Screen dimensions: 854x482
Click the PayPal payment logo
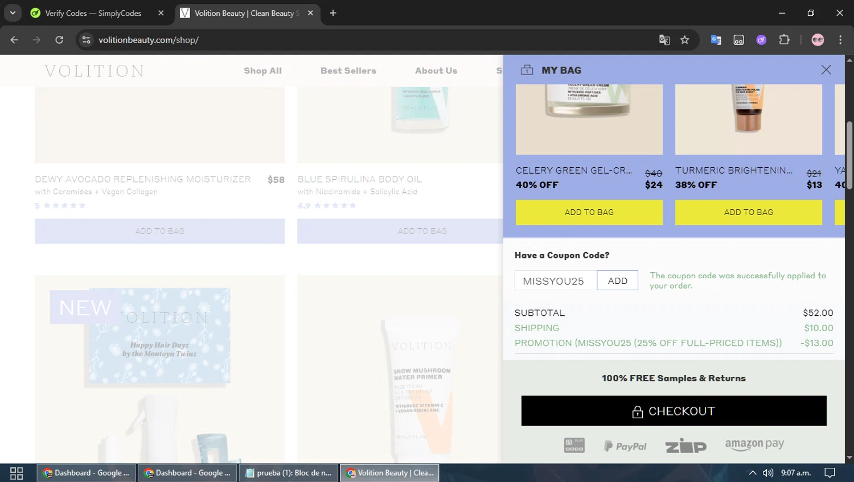(x=625, y=446)
